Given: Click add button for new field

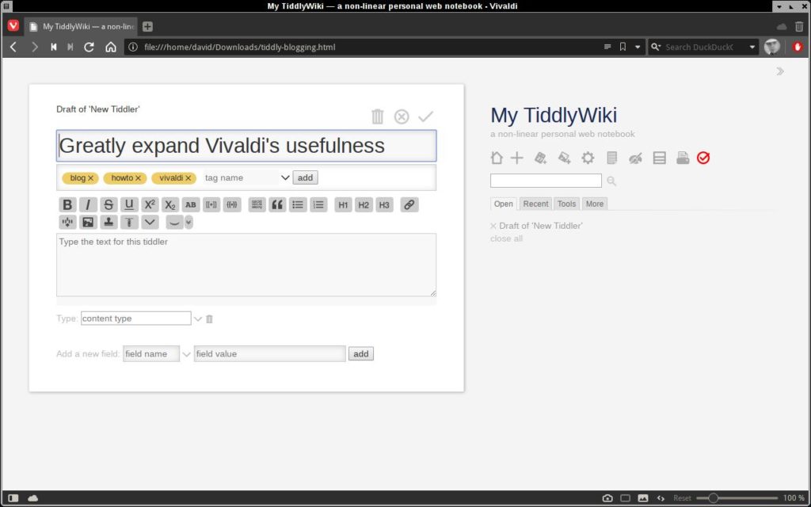Looking at the screenshot, I should 361,354.
